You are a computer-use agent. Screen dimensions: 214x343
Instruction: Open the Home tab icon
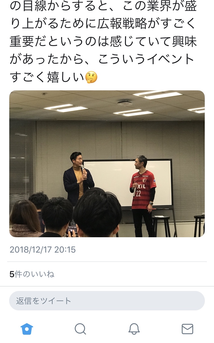pyautogui.click(x=27, y=329)
